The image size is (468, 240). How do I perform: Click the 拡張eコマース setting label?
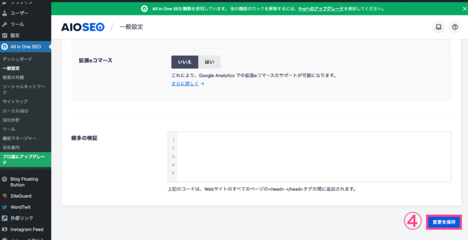pyautogui.click(x=95, y=60)
